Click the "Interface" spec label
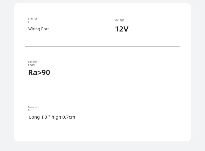 pos(33,20)
